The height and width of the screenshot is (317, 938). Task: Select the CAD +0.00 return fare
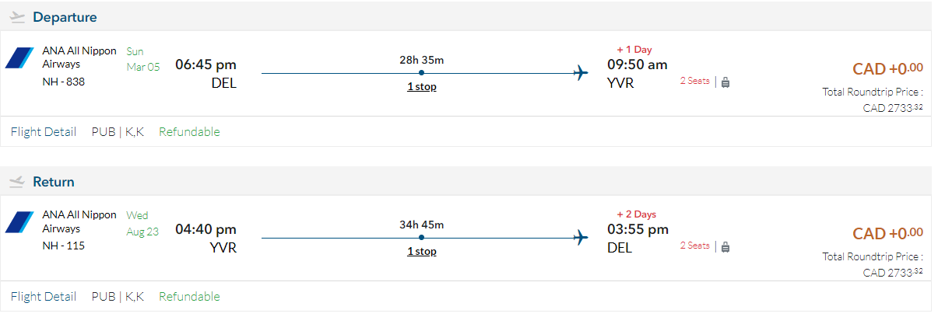point(887,234)
